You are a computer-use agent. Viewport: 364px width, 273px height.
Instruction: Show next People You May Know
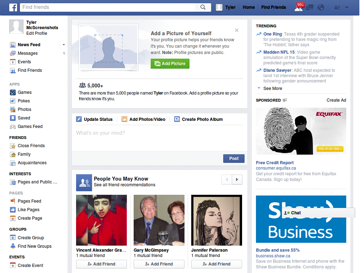(x=237, y=180)
